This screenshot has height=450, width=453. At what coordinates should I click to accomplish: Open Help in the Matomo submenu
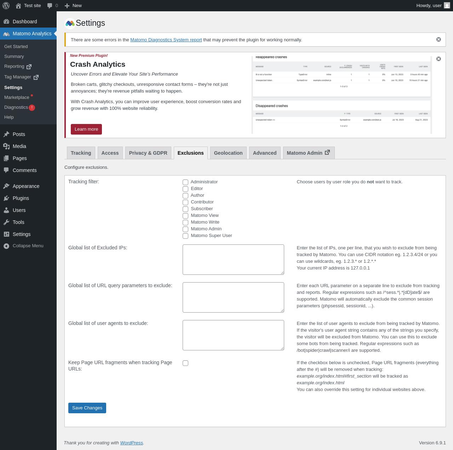coord(9,117)
